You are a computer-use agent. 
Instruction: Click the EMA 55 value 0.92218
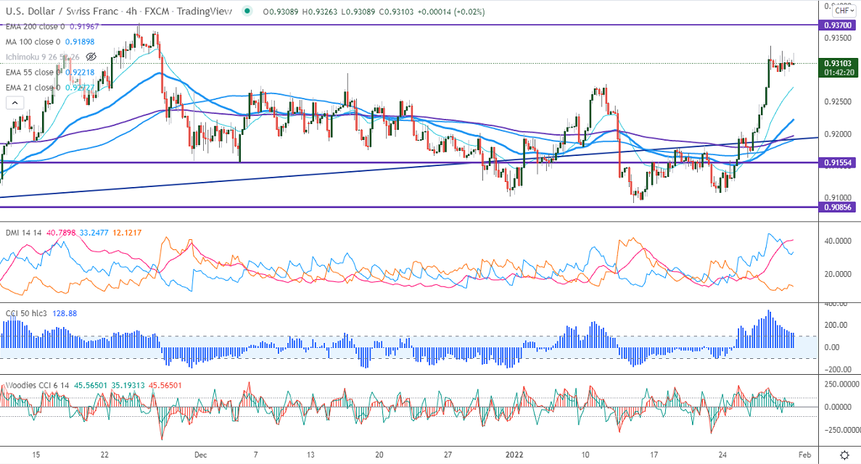click(80, 72)
